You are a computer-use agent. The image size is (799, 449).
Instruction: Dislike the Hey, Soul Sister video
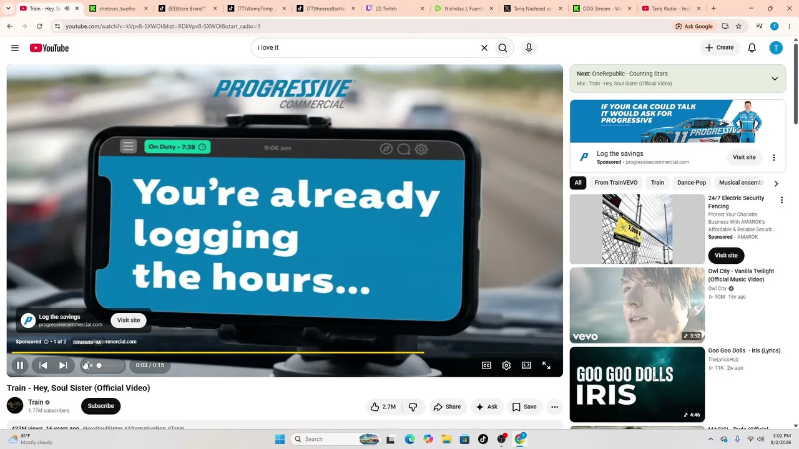point(413,407)
